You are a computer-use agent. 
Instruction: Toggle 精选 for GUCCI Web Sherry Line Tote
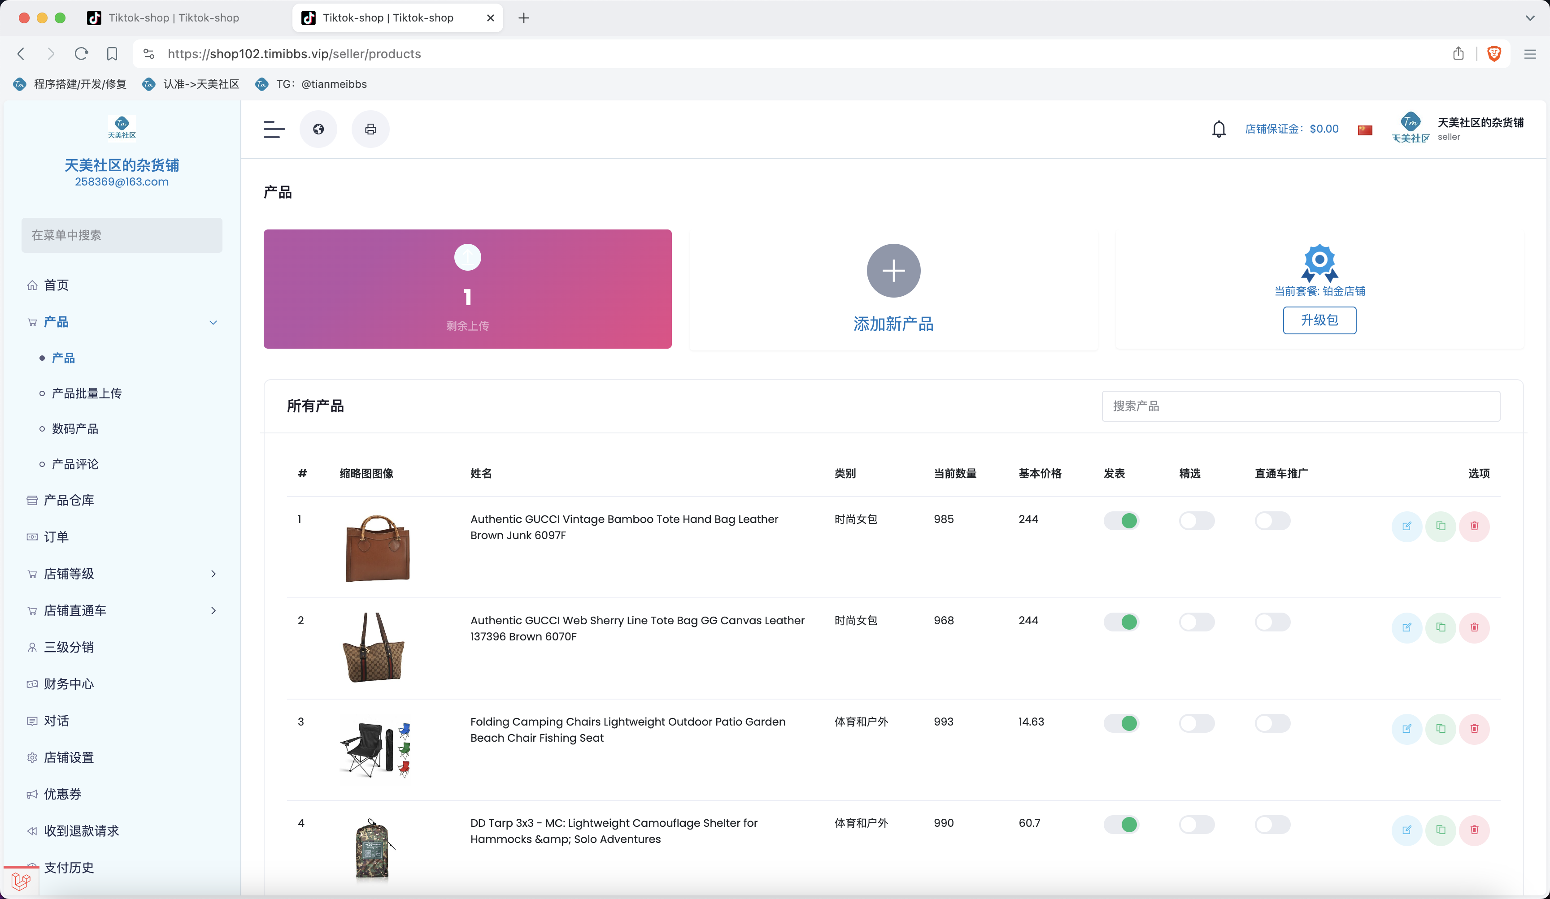tap(1197, 622)
